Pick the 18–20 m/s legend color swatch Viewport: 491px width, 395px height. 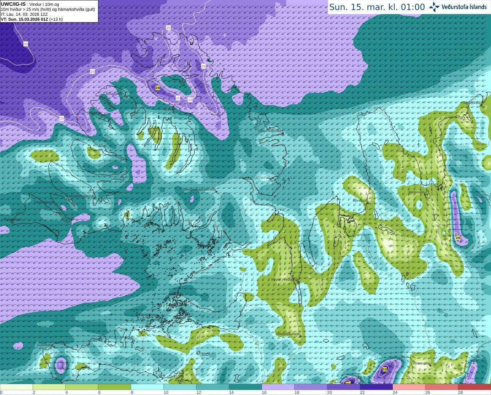(311, 387)
